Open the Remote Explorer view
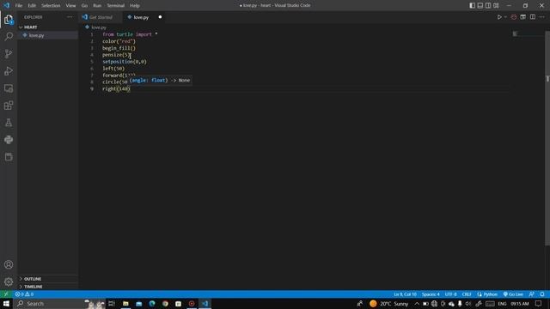 pyautogui.click(x=9, y=88)
